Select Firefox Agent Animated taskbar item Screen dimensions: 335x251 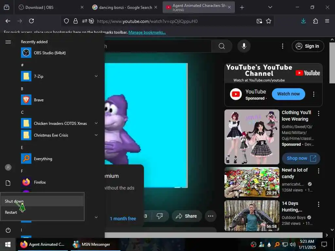(x=43, y=244)
